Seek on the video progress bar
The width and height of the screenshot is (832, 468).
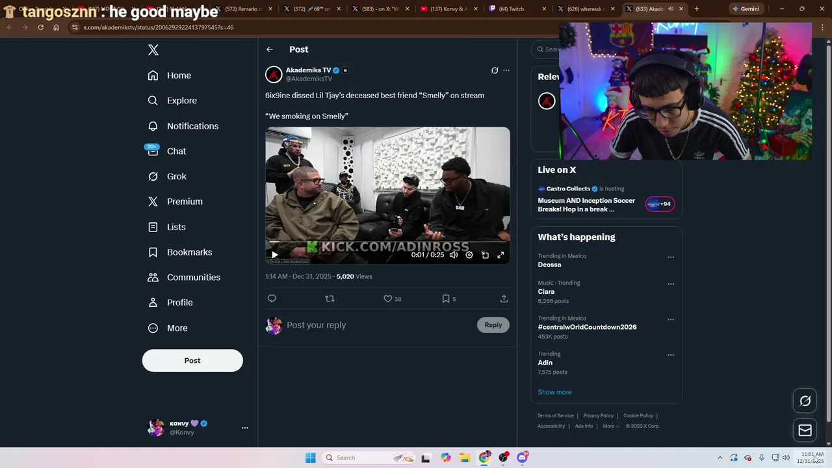[x=387, y=243]
